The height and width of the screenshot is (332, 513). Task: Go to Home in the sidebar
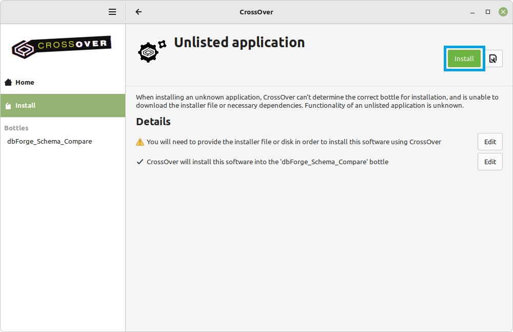[x=63, y=82]
